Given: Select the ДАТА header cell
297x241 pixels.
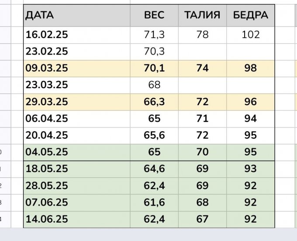Looking at the screenshot, I should (76, 16).
